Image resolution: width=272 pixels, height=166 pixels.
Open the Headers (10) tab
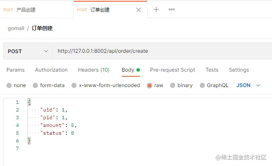point(94,70)
